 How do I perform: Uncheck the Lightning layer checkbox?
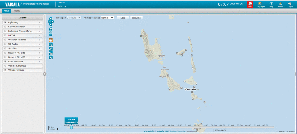point(5,23)
